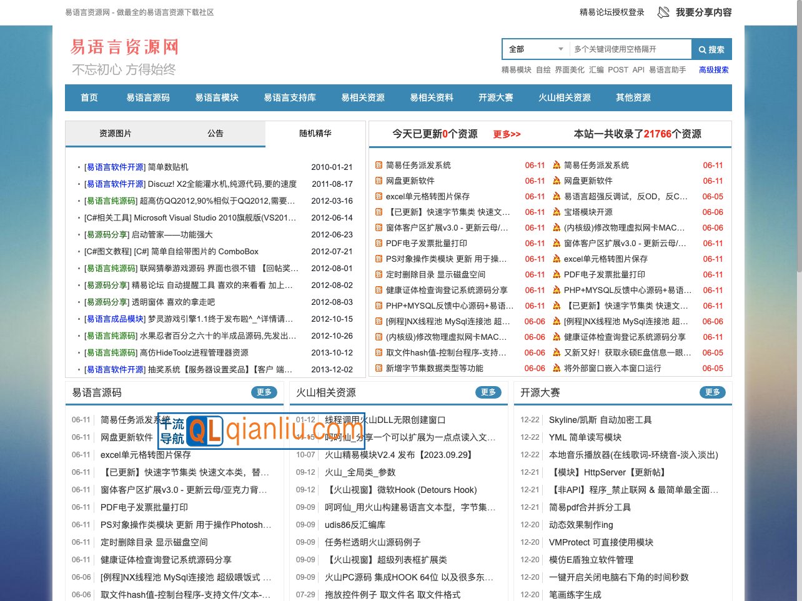Screen dimensions: 802x601
Task: Click the 高级搜索 link
Action: (713, 70)
